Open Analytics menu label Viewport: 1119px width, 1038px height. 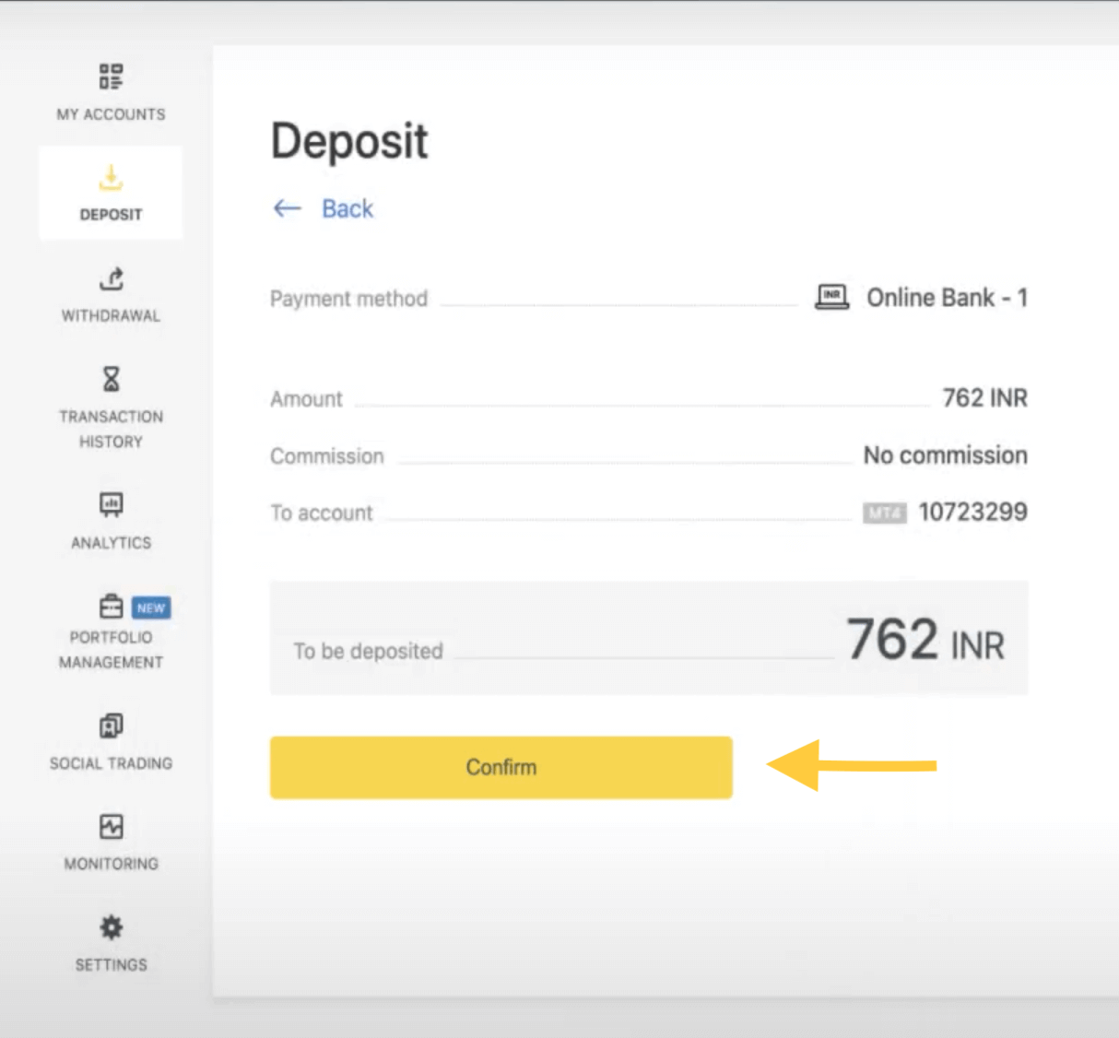[x=111, y=543]
